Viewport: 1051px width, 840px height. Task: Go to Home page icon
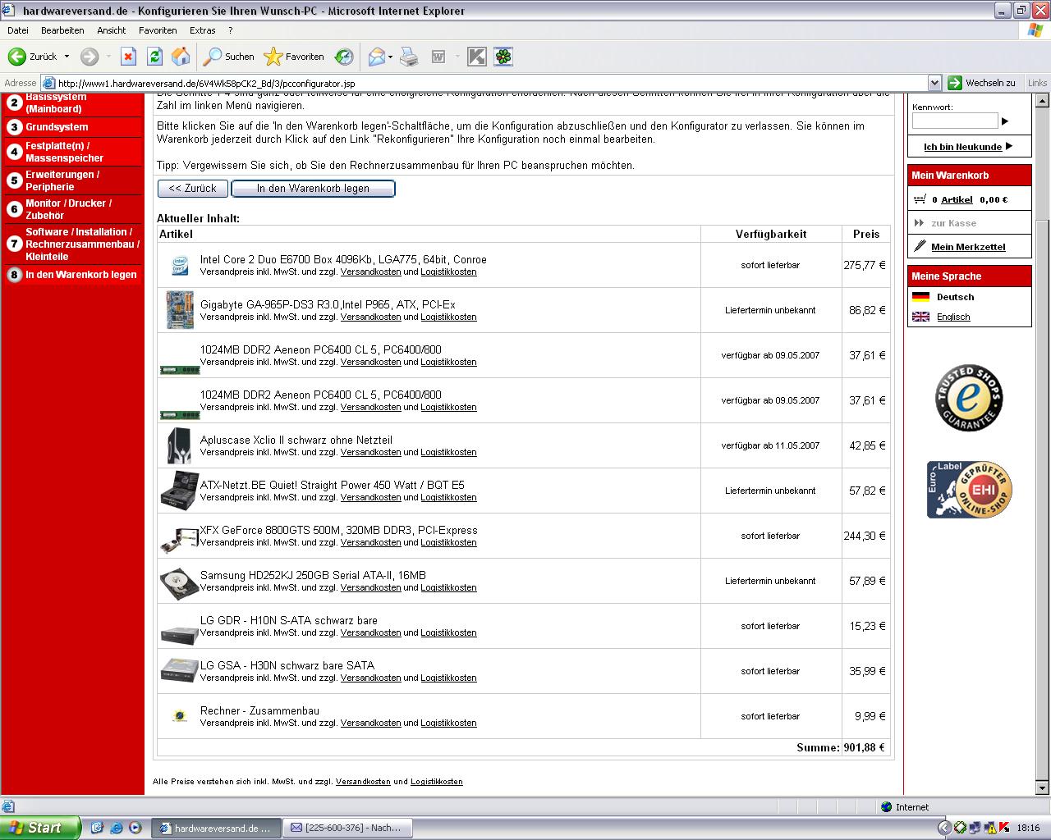(181, 57)
